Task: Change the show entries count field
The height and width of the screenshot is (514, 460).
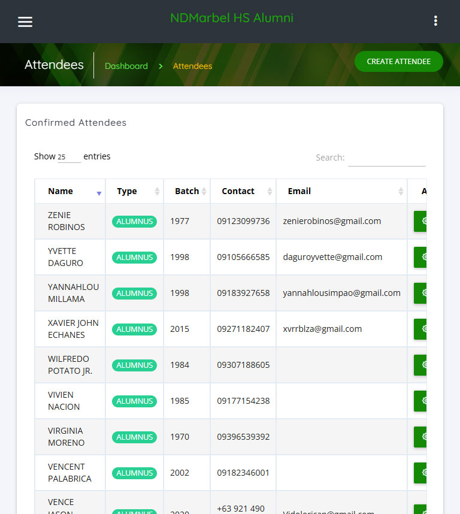Action: click(x=69, y=157)
